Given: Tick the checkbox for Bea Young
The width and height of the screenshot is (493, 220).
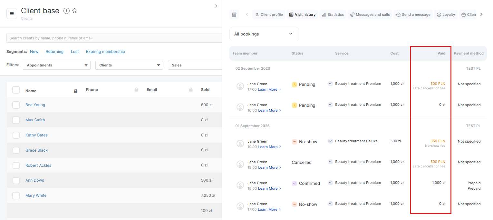Looking at the screenshot, I should (x=16, y=105).
